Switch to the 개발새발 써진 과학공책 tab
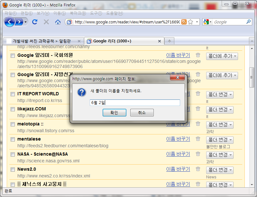 click(x=43, y=41)
